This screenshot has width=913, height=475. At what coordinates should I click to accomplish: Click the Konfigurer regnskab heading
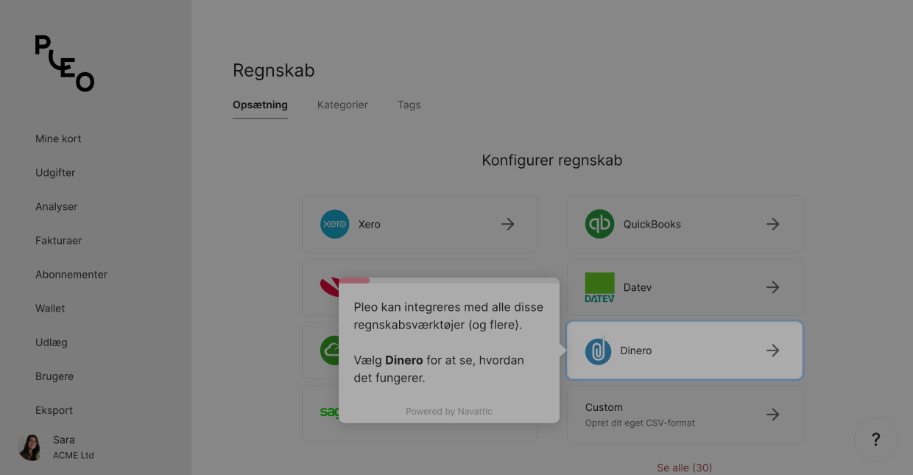[552, 161]
